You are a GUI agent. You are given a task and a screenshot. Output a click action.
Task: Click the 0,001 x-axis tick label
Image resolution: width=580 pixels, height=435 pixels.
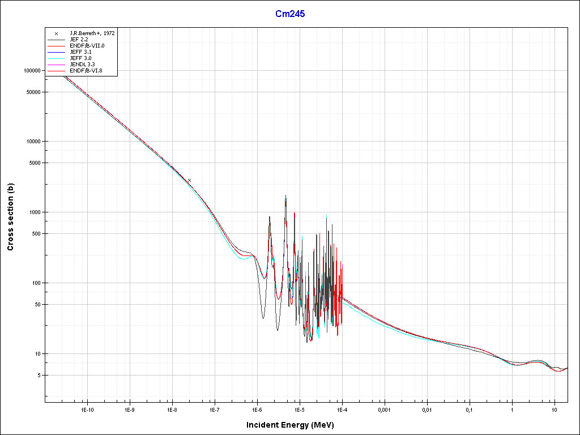point(384,409)
